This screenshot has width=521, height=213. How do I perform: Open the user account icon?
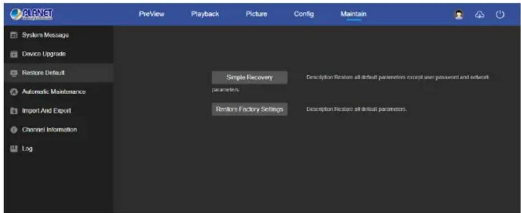pyautogui.click(x=459, y=14)
